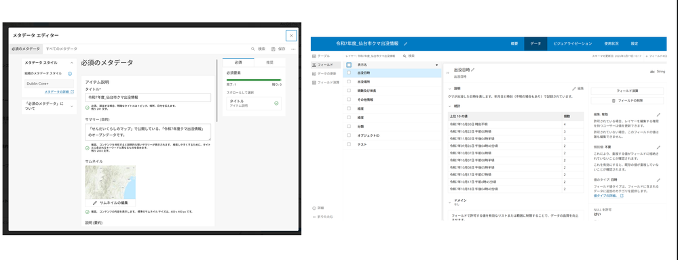Edit the 個別値: 不要 setting pencil
This screenshot has height=260, width=678.
[658, 148]
